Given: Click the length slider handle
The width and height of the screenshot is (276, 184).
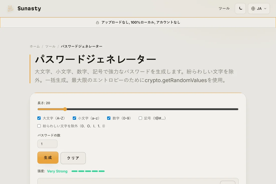Looking at the screenshot, I should [x=65, y=109].
